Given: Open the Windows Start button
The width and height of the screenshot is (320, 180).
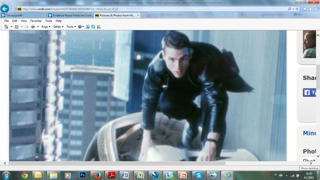Looking at the screenshot, I should (6, 175).
